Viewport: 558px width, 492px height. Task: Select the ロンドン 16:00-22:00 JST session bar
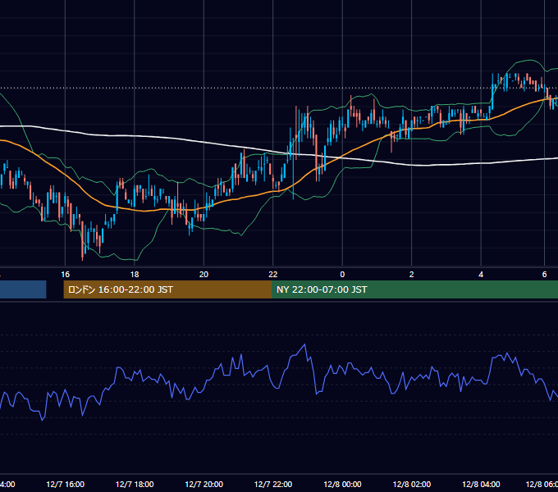(167, 289)
